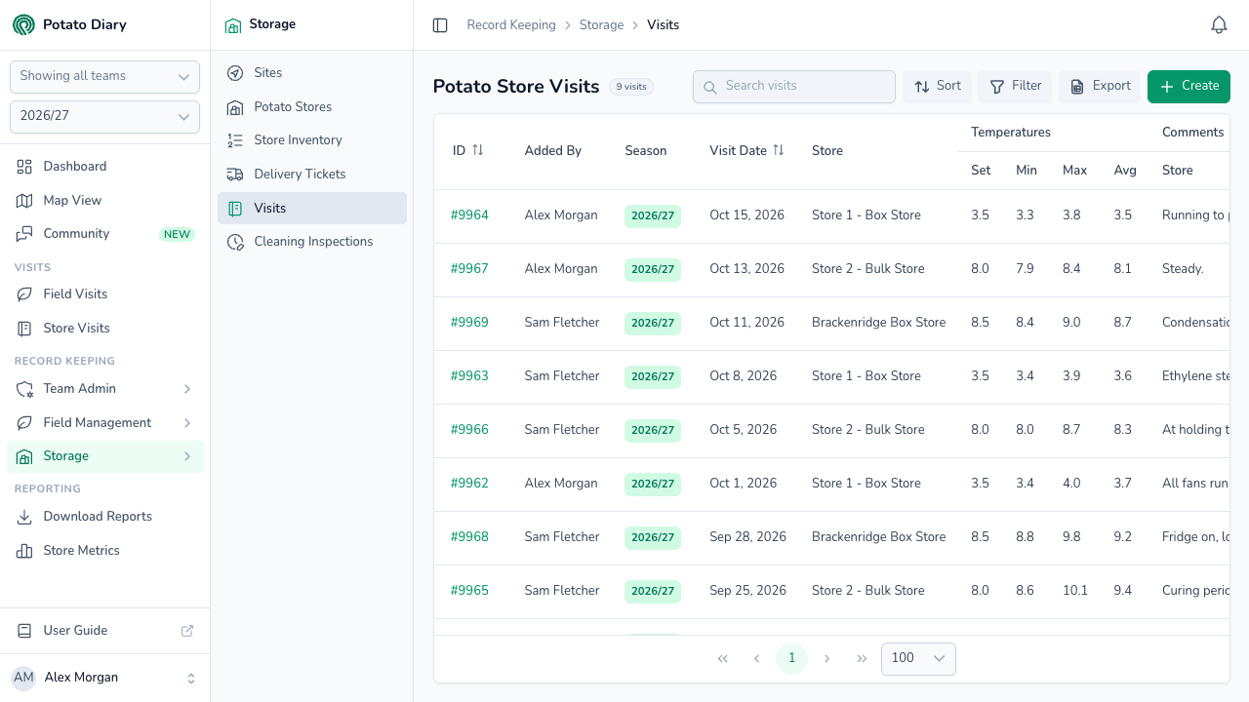Image resolution: width=1249 pixels, height=702 pixels.
Task: Select Visits in the Storage menu
Action: click(311, 208)
